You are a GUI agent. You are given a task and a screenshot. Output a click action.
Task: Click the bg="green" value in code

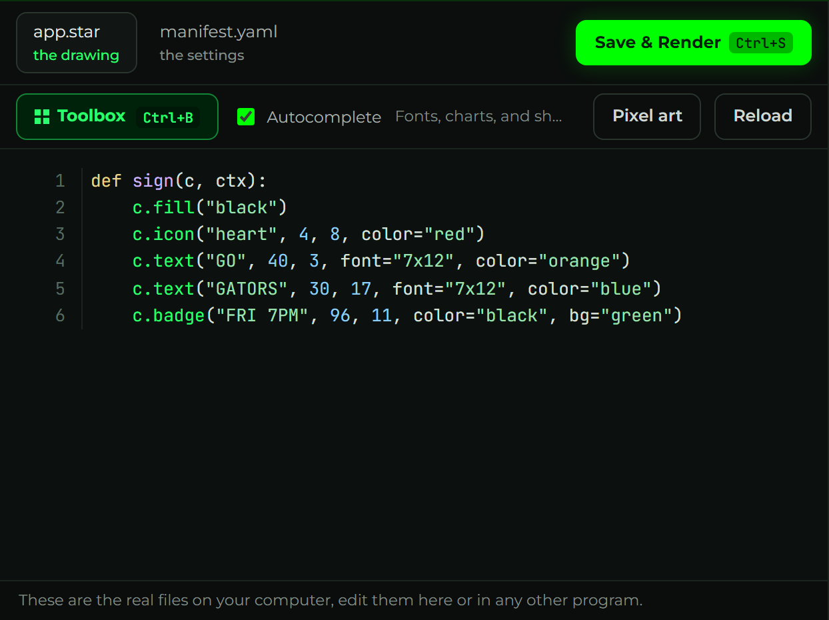click(620, 315)
